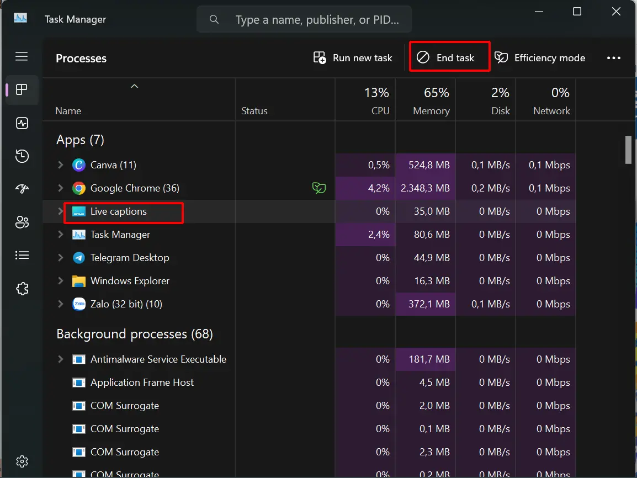The height and width of the screenshot is (478, 637).
Task: Expand the Zalo process group
Action: 61,304
